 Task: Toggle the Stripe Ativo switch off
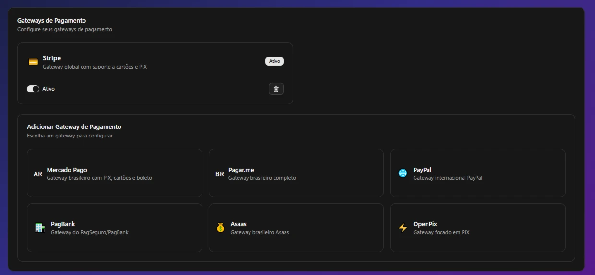click(33, 89)
